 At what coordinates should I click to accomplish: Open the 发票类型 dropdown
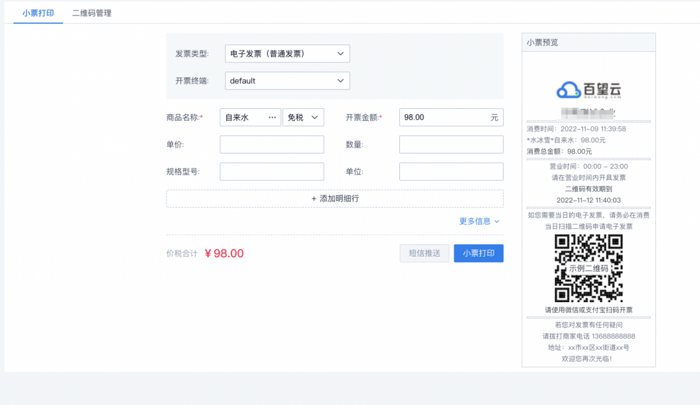(x=287, y=54)
